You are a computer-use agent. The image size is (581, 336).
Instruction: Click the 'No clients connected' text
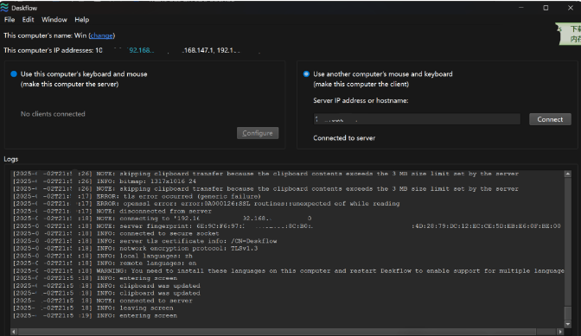(x=53, y=114)
